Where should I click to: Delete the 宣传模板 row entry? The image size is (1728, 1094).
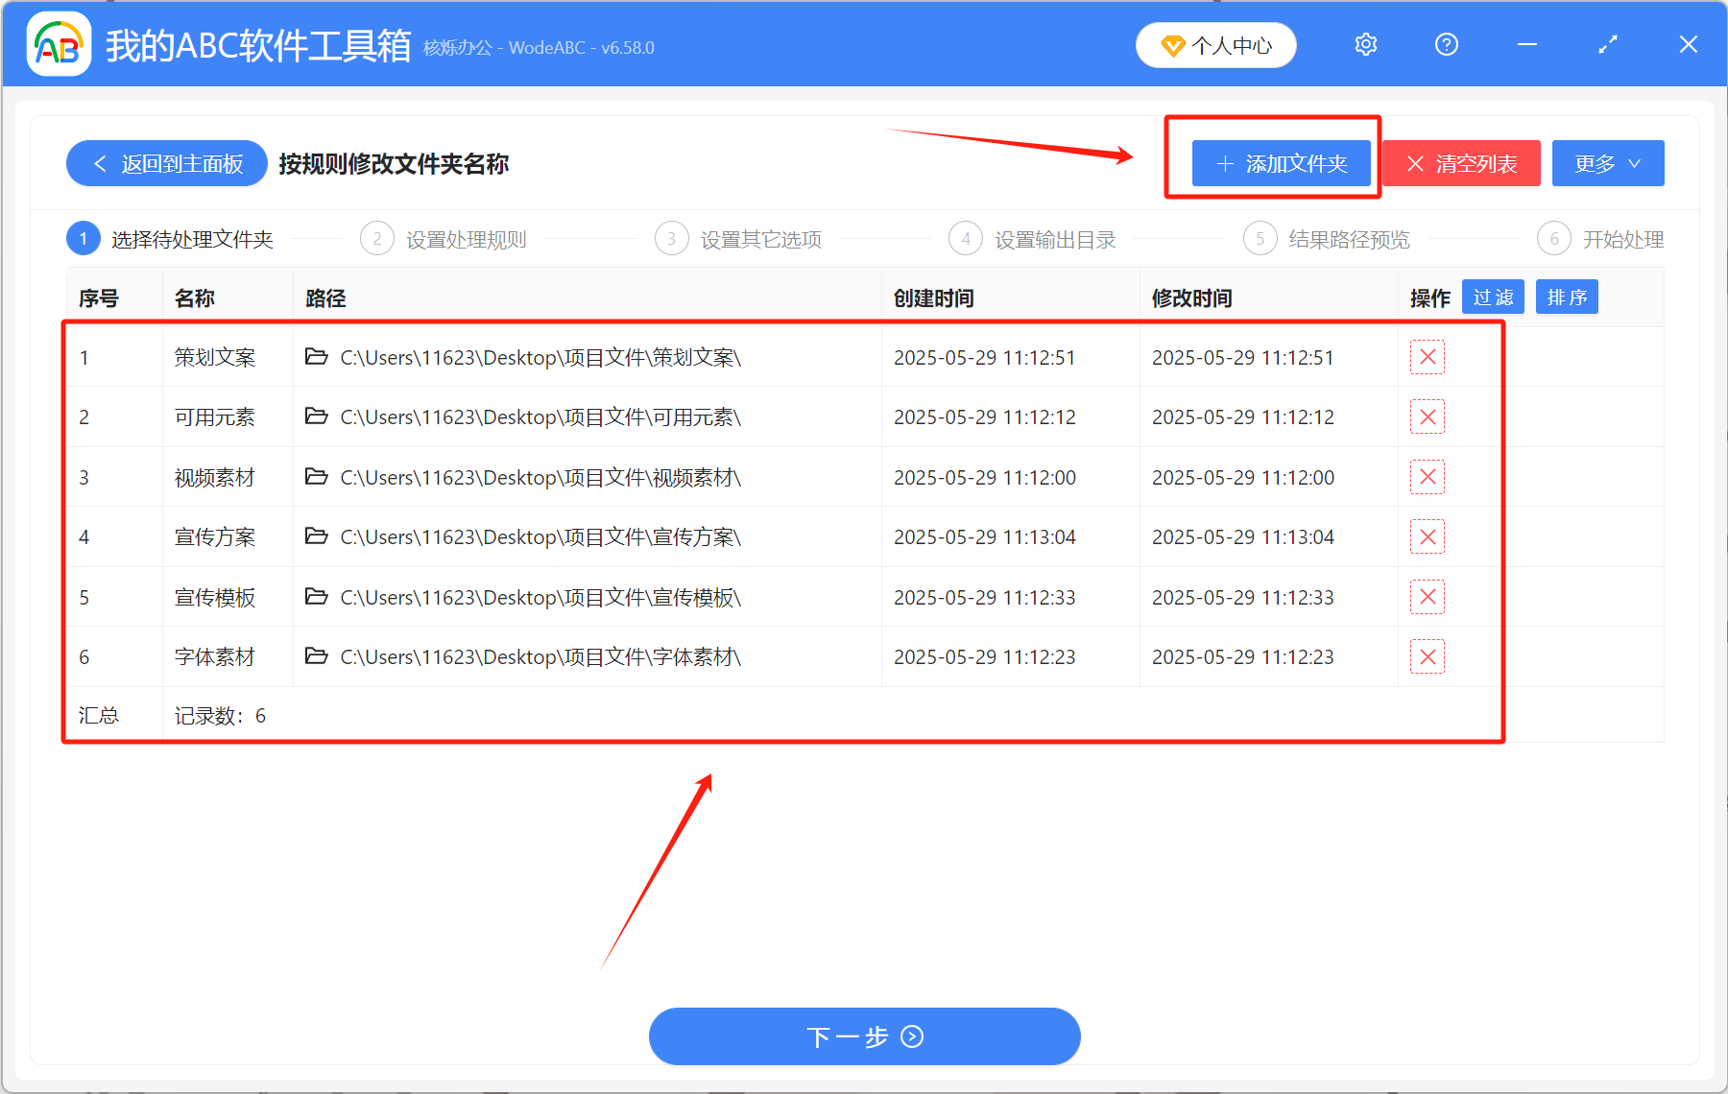1428,596
